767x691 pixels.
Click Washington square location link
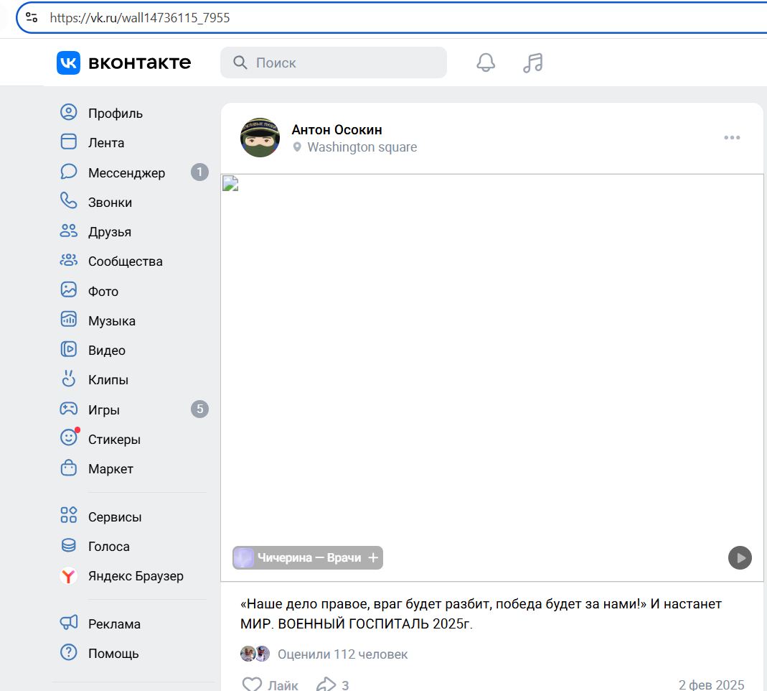click(x=362, y=147)
